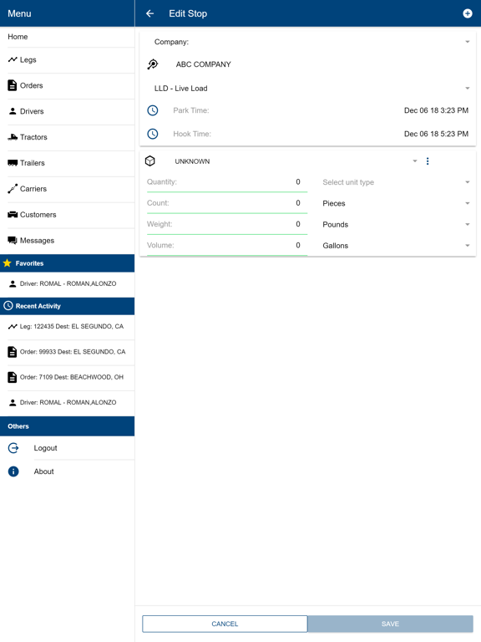The width and height of the screenshot is (481, 642).
Task: Click the Recent Activity section header
Action: 67,306
